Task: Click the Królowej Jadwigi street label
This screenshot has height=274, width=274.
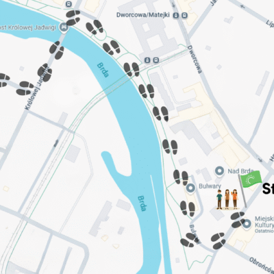Action: point(36,88)
